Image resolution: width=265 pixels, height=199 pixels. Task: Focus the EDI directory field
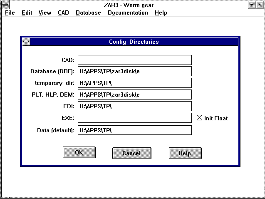134,107
